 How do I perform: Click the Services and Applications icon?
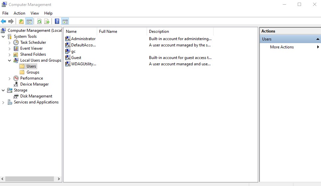tap(10, 102)
